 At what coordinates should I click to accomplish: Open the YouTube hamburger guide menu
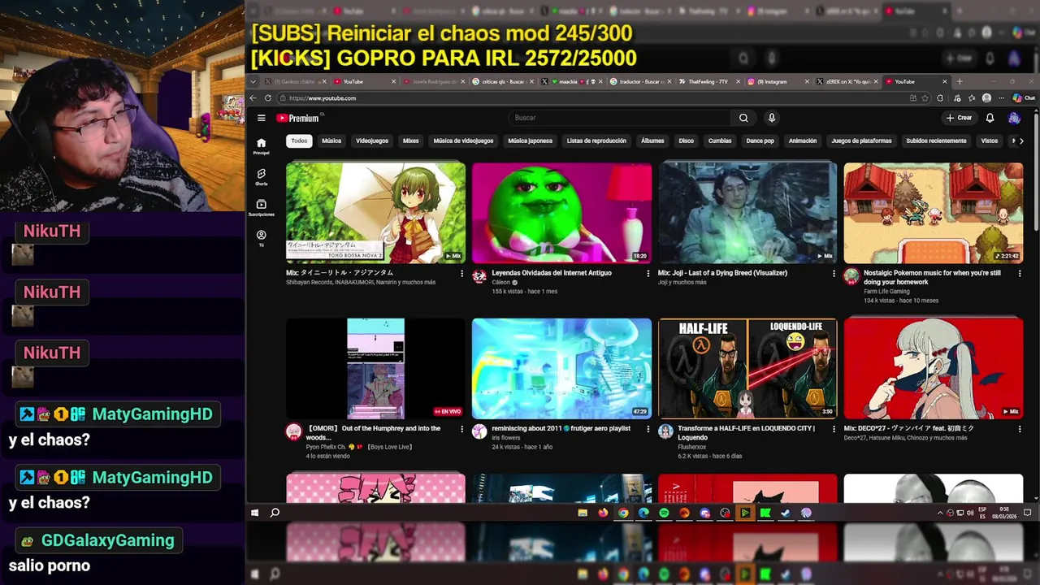point(261,118)
